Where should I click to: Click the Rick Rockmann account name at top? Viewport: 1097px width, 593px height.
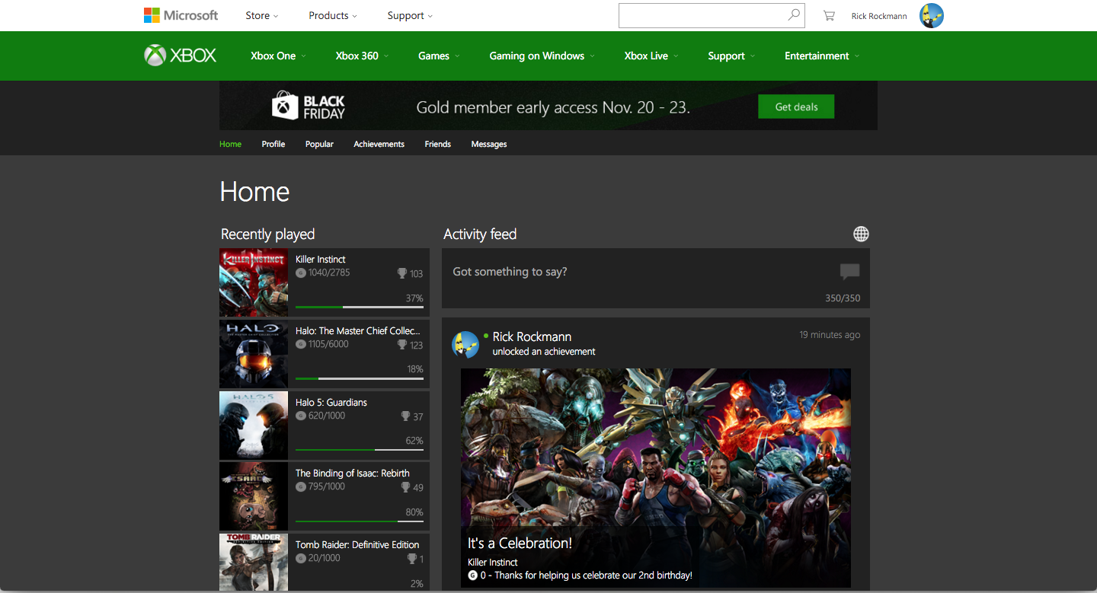point(879,16)
